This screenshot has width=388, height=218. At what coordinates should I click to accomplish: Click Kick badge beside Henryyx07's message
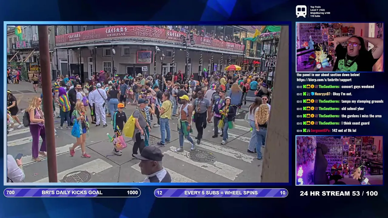305,94
